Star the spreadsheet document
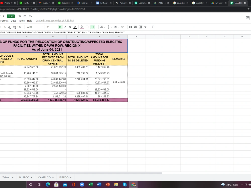The image size is (251, 188). (x=20, y=16)
